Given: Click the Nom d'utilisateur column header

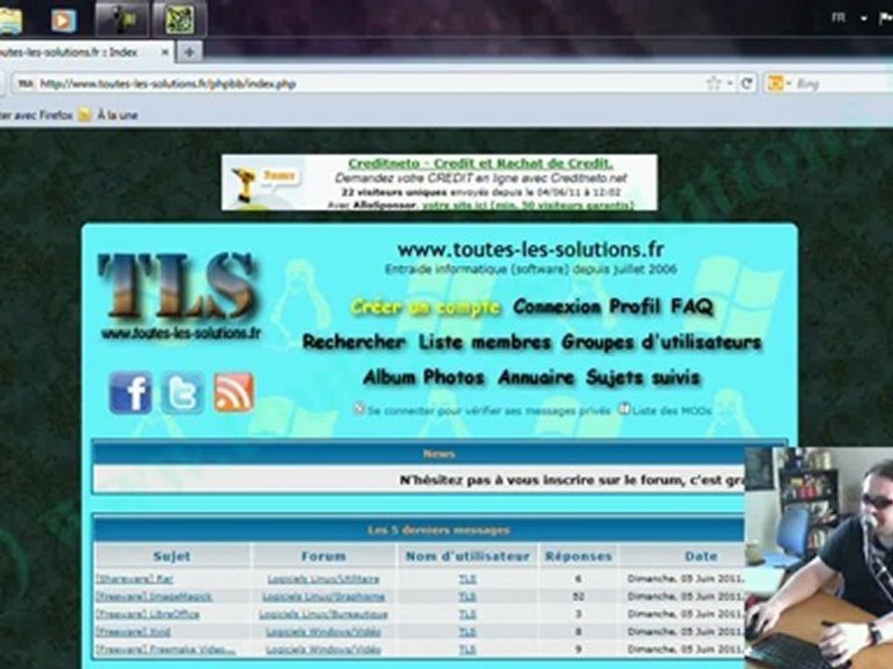Looking at the screenshot, I should tap(468, 557).
